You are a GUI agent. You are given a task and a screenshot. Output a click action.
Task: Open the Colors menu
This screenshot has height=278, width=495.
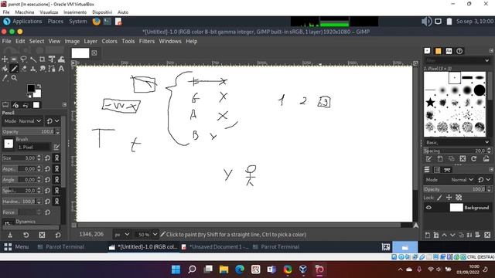tap(109, 41)
